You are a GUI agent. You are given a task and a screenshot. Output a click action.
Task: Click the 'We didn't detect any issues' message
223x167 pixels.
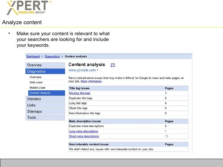click(112, 149)
